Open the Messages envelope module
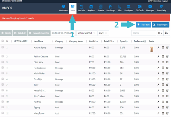 coord(150,8)
